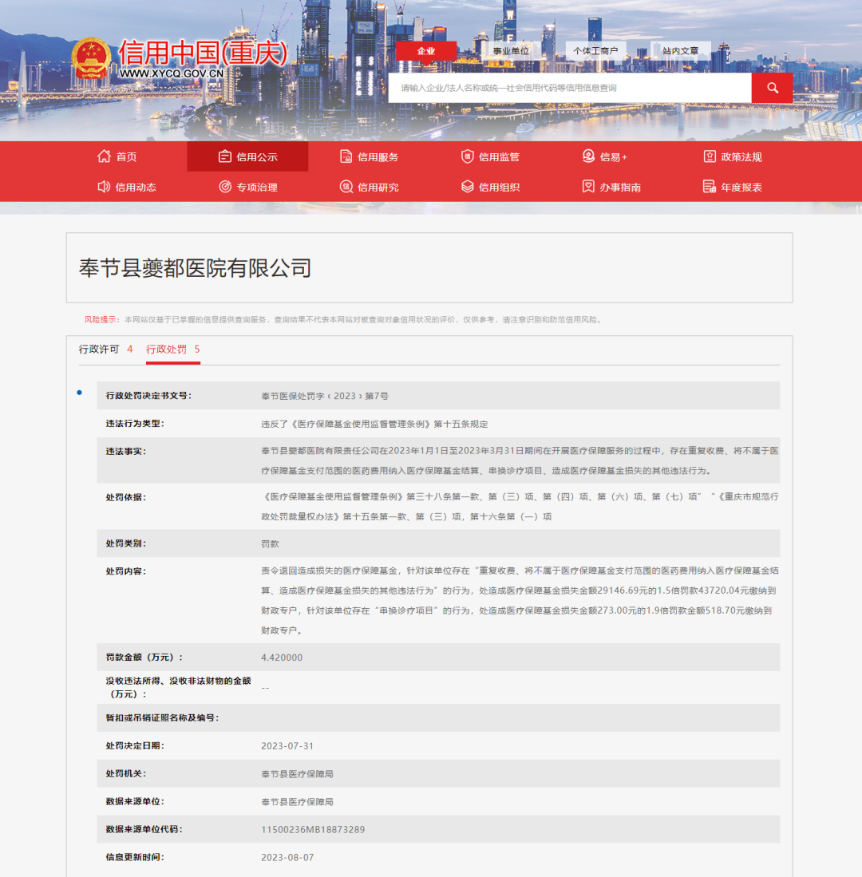Click the 处罚机关 value 奉节县医疗保障局

(x=297, y=773)
